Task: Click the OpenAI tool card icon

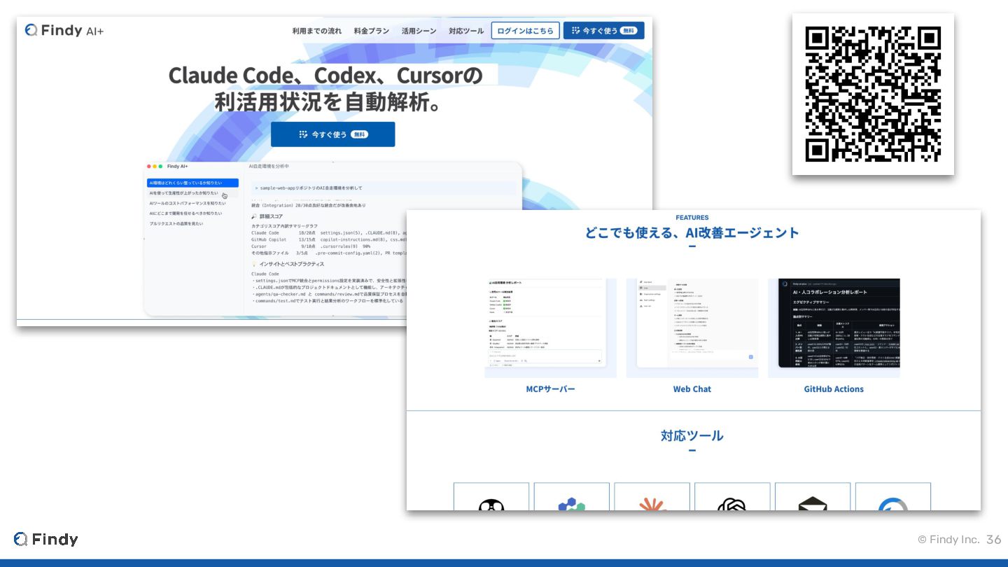Action: pyautogui.click(x=732, y=504)
